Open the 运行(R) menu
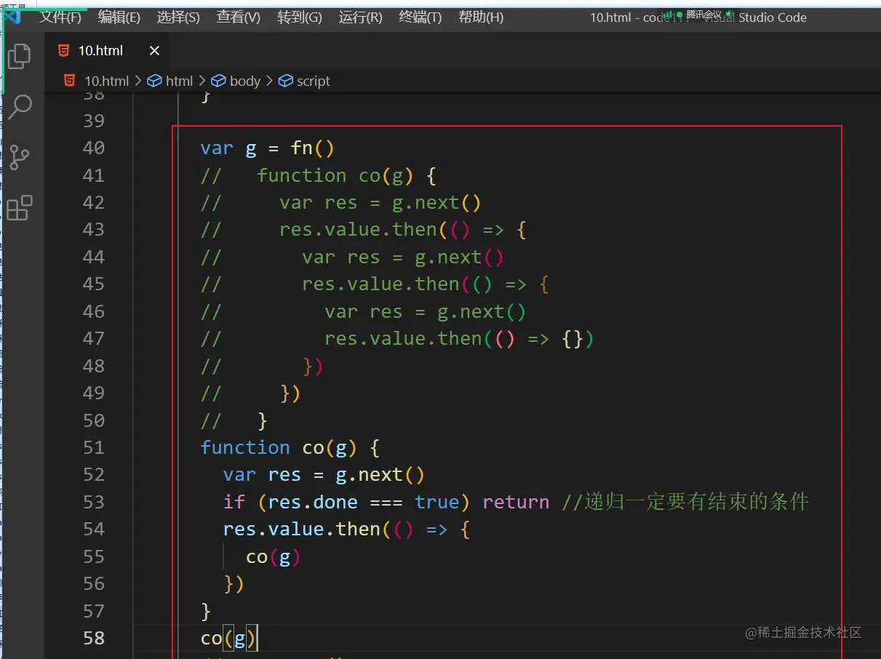 (360, 17)
